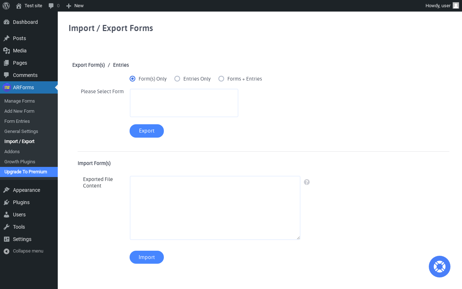This screenshot has height=289, width=462.
Task: Select the Entries Only radio button
Action: (x=177, y=79)
